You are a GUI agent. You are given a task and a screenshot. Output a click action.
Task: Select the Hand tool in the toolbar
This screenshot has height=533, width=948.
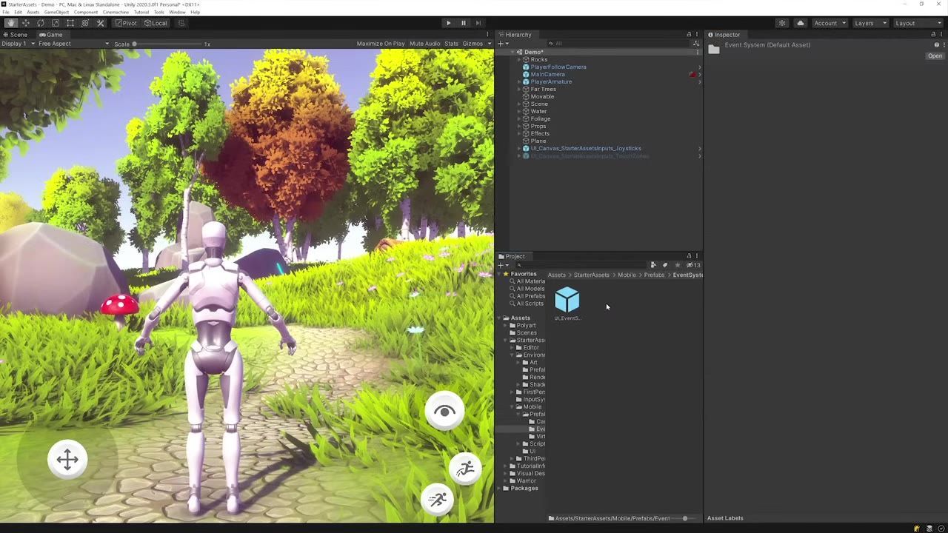tap(10, 23)
